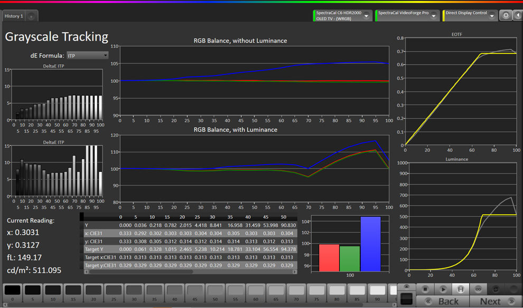The height and width of the screenshot is (308, 523).
Task: Click the Grayscale Tracking page title
Action: (57, 36)
